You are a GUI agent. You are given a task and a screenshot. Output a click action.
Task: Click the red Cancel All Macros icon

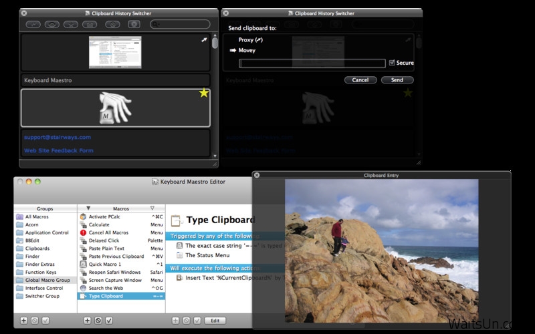tap(84, 232)
